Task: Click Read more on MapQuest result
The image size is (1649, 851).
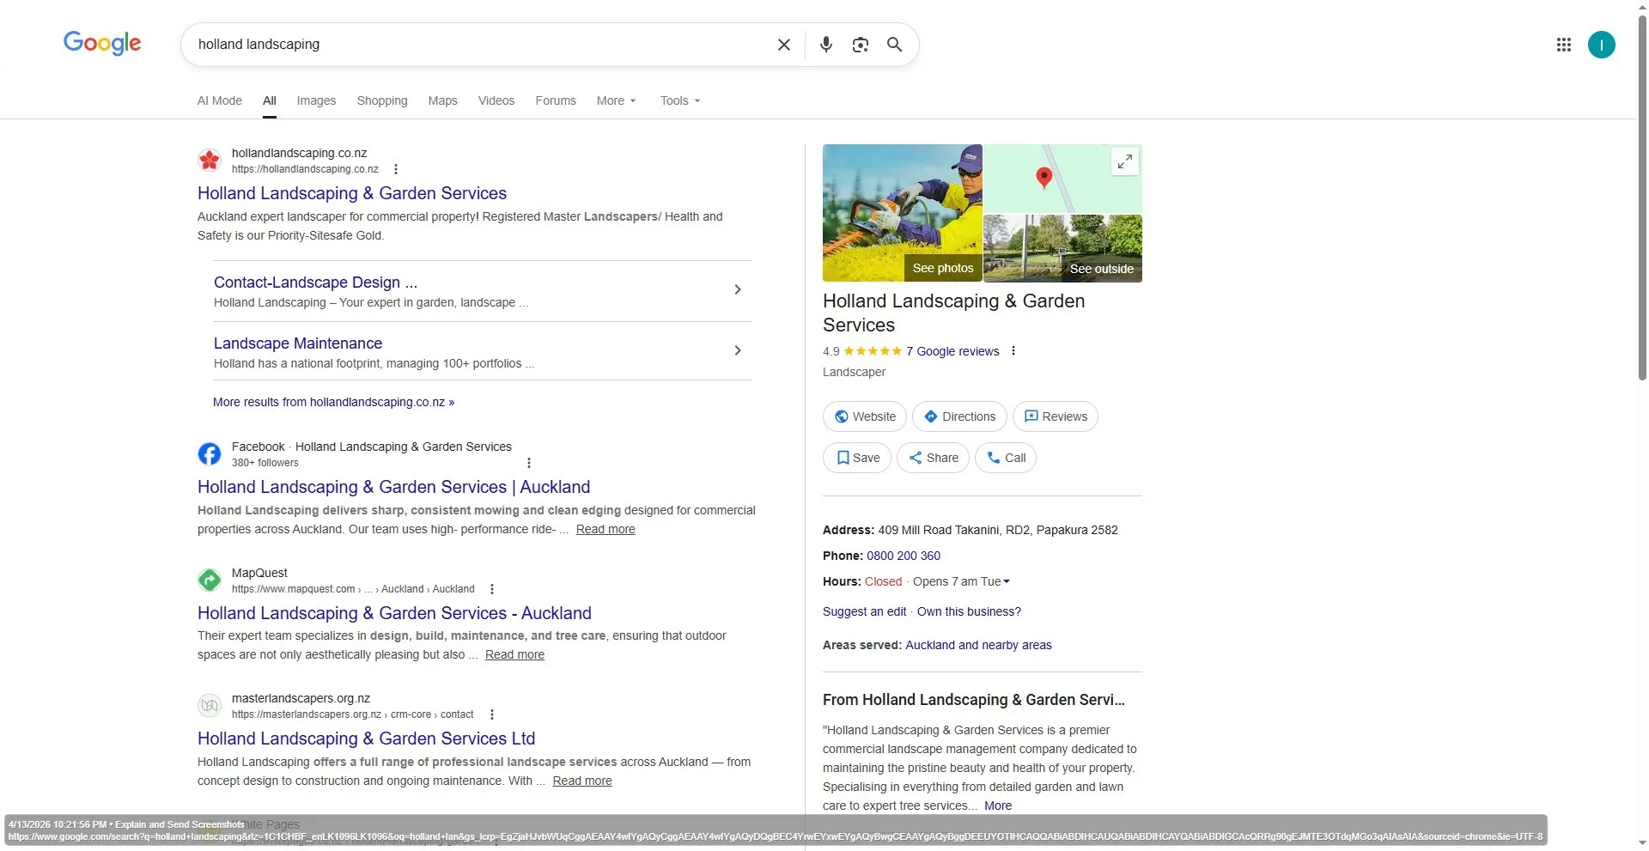Action: [514, 654]
